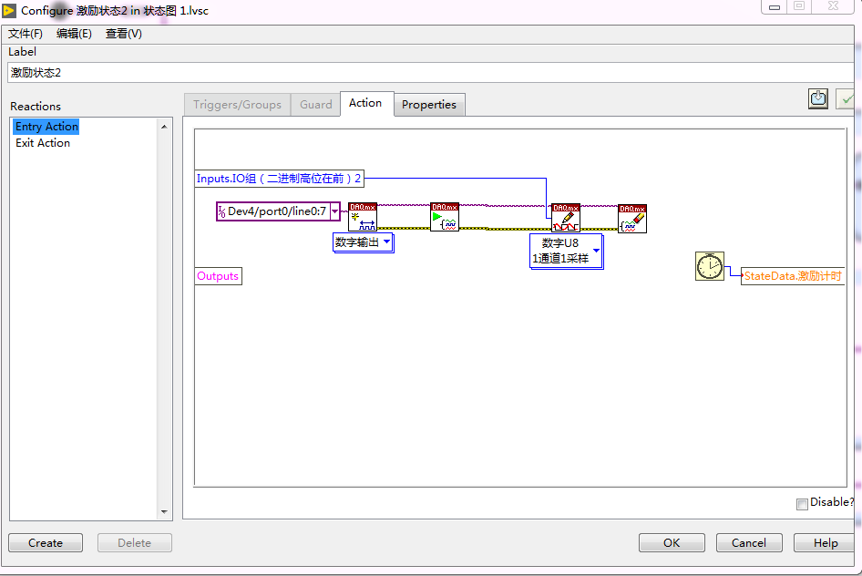
Task: Switch to the Properties tab
Action: (x=429, y=105)
